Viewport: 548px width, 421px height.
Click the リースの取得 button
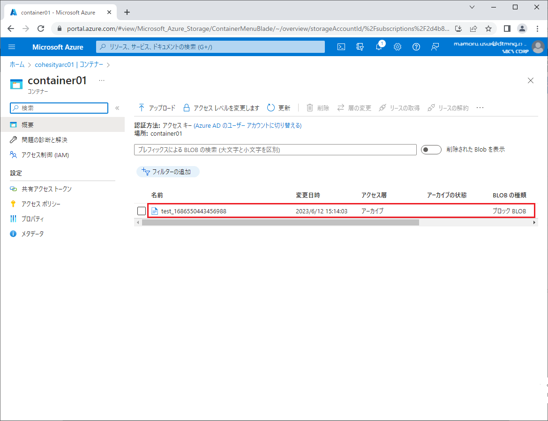pos(399,108)
